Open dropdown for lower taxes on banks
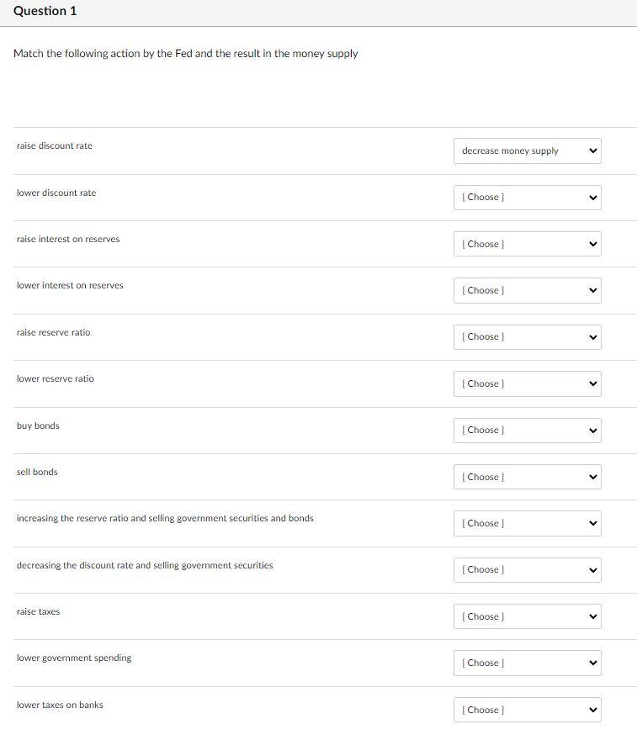Screen dimensions: 637x740 pos(528,711)
